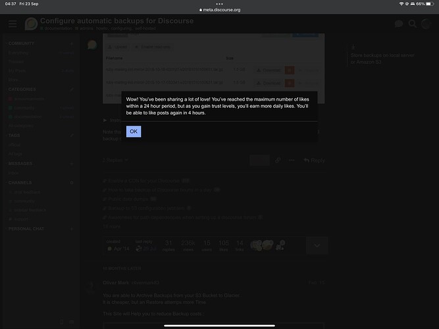This screenshot has width=439, height=329.
Task: Dismiss the like-limit dialog with OK
Action: tap(134, 132)
